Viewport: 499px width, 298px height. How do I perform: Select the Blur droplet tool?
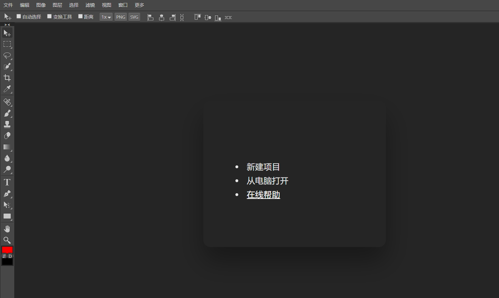coord(7,158)
